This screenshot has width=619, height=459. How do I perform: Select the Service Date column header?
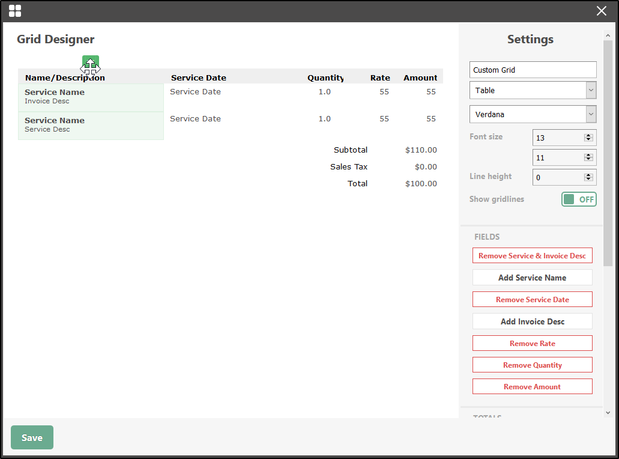tap(198, 77)
